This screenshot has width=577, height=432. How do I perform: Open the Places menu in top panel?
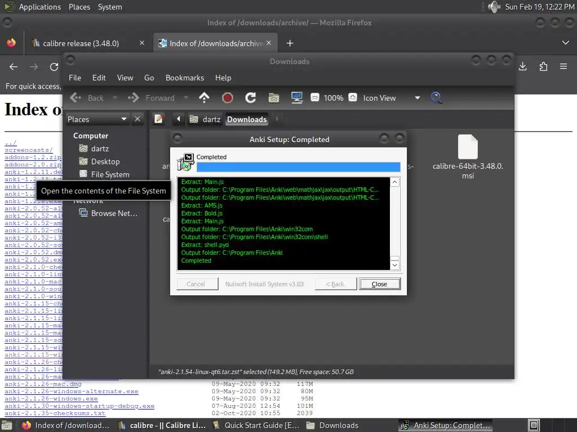click(79, 7)
